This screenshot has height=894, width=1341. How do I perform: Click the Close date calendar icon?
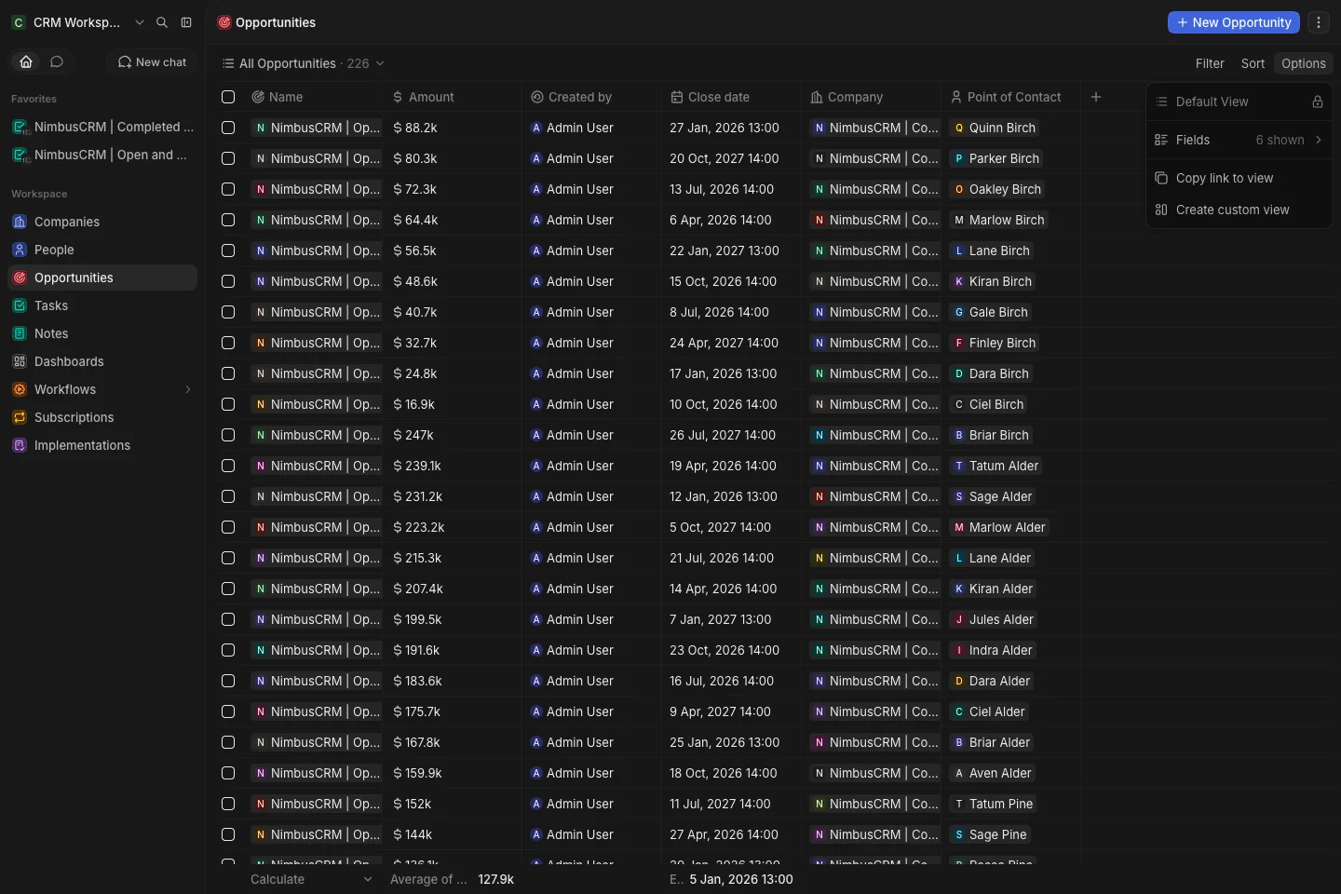(x=677, y=97)
